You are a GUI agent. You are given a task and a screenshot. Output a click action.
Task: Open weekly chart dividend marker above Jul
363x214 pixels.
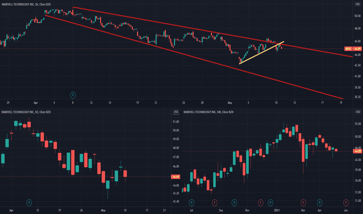click(x=192, y=203)
